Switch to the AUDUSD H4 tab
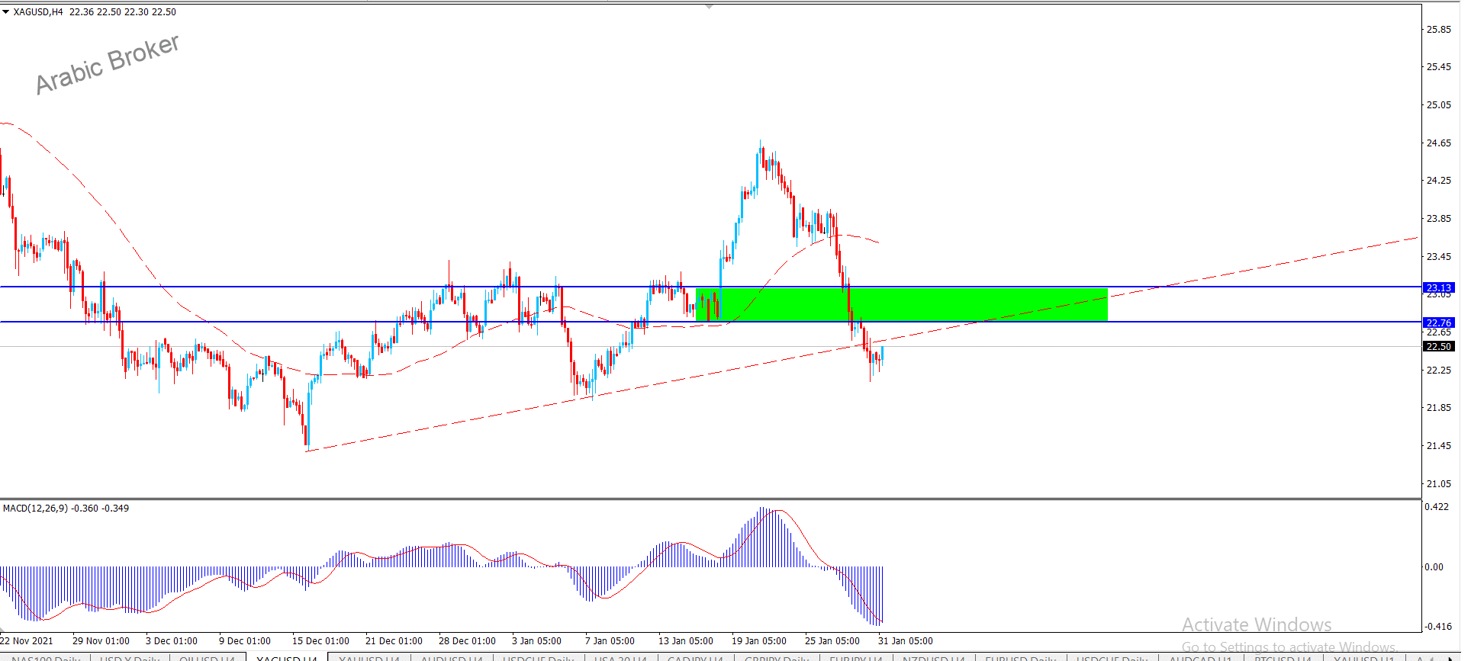This screenshot has width=1471, height=661. 452,657
